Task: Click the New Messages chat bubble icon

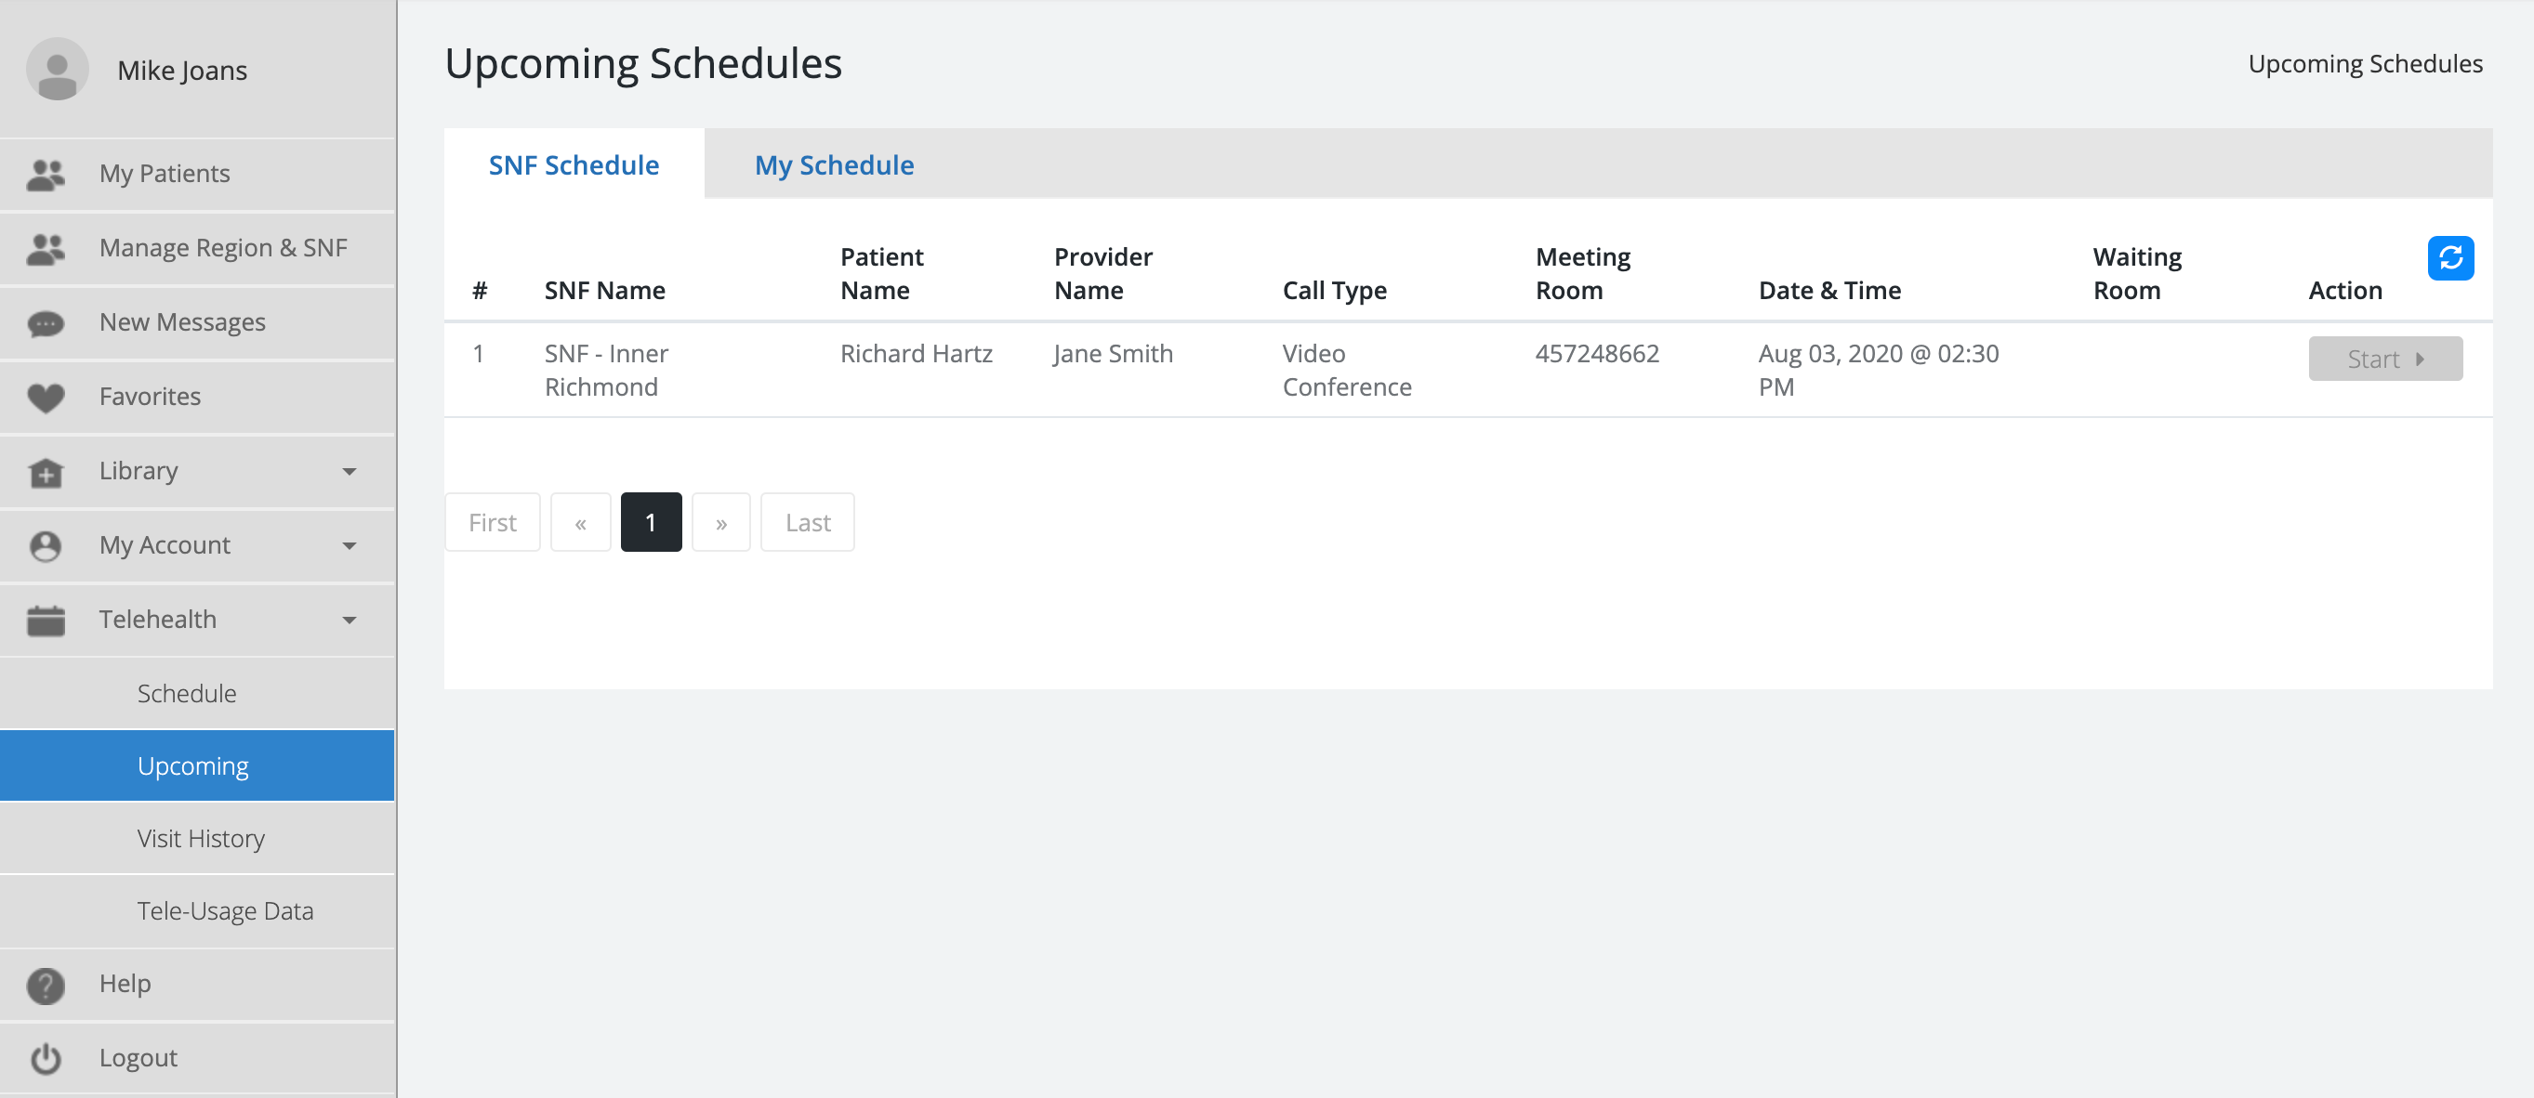Action: pyautogui.click(x=46, y=323)
